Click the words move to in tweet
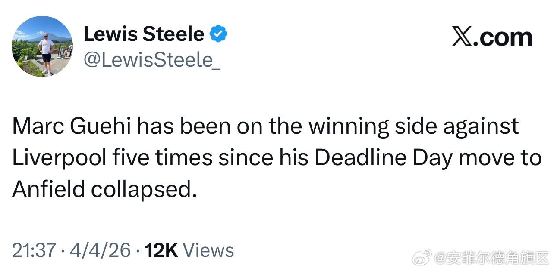 pyautogui.click(x=500, y=159)
